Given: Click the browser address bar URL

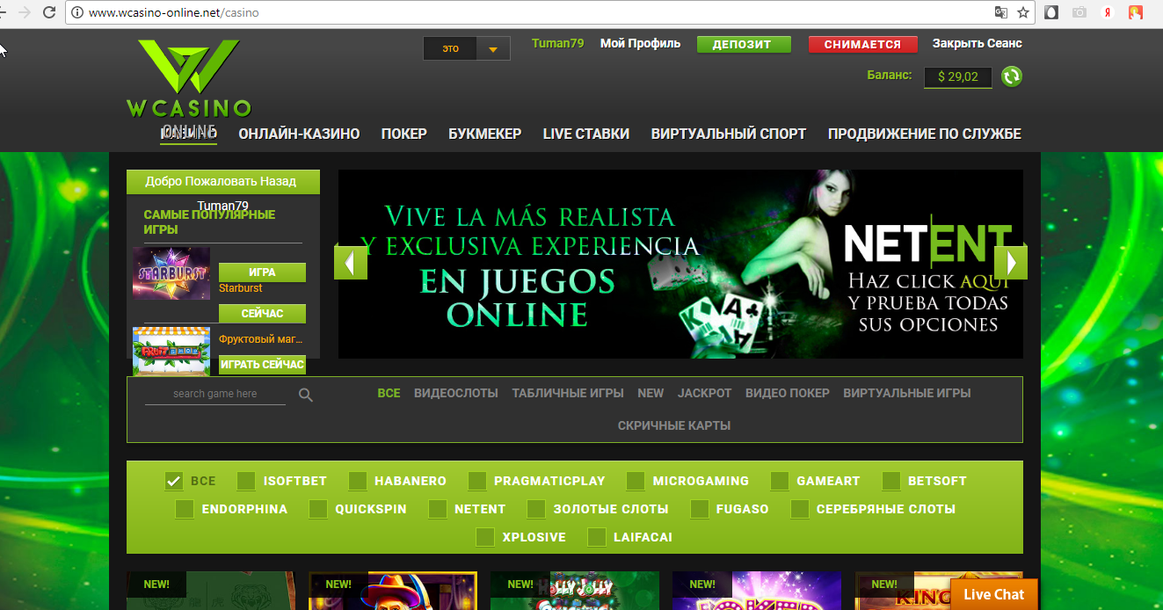Looking at the screenshot, I should tap(174, 13).
